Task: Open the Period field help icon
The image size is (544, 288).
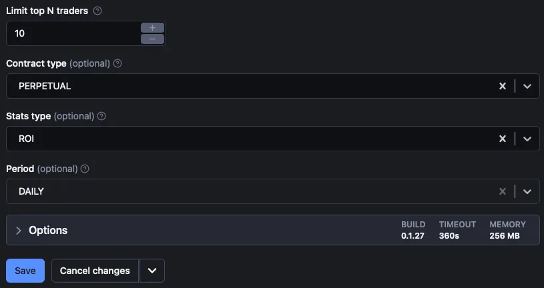Action: pos(85,169)
